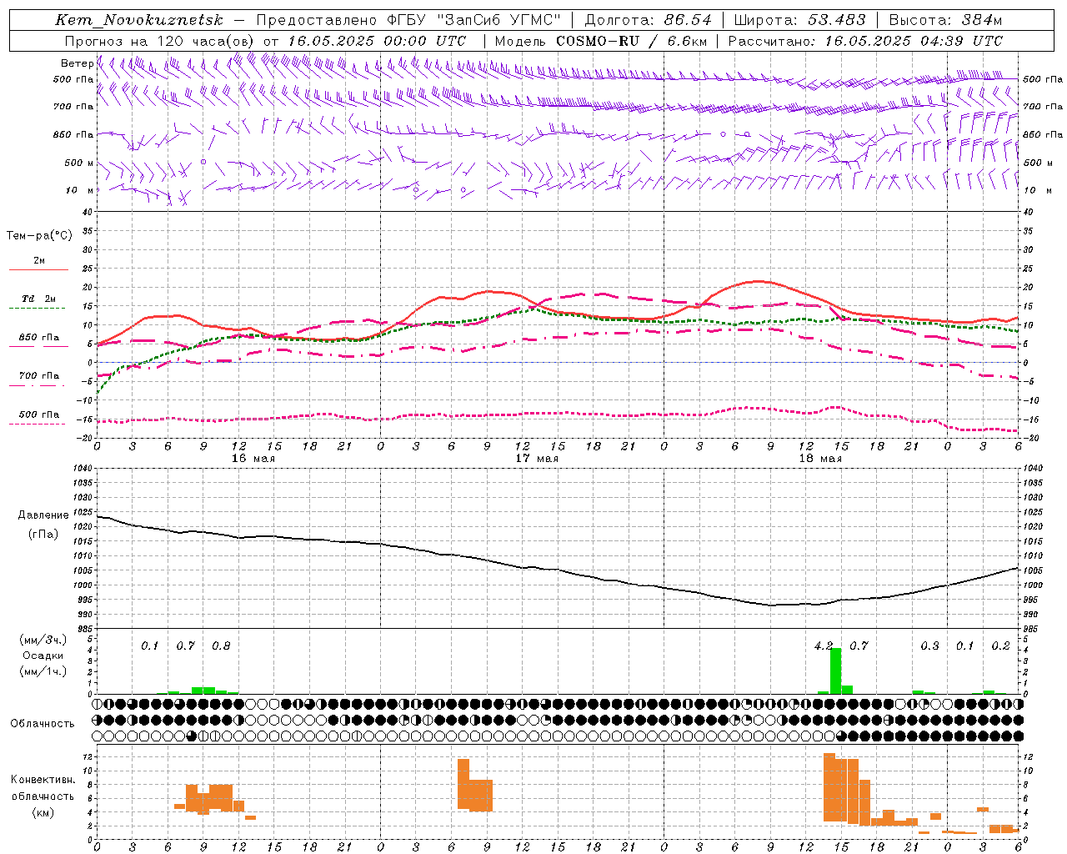
Task: Click the 0.2 precipitation amount
Action: click(1000, 646)
